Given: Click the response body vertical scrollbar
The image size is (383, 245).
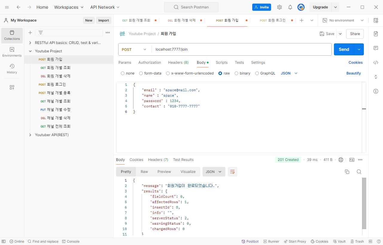Looking at the screenshot, I should click(364, 203).
